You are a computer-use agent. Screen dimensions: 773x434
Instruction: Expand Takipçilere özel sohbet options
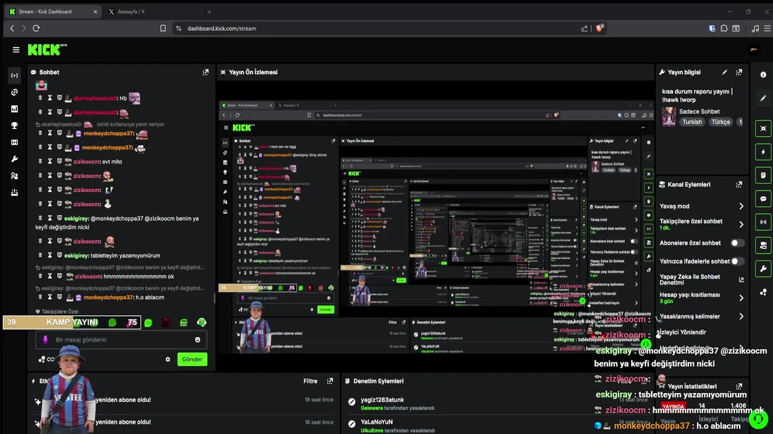(x=741, y=224)
